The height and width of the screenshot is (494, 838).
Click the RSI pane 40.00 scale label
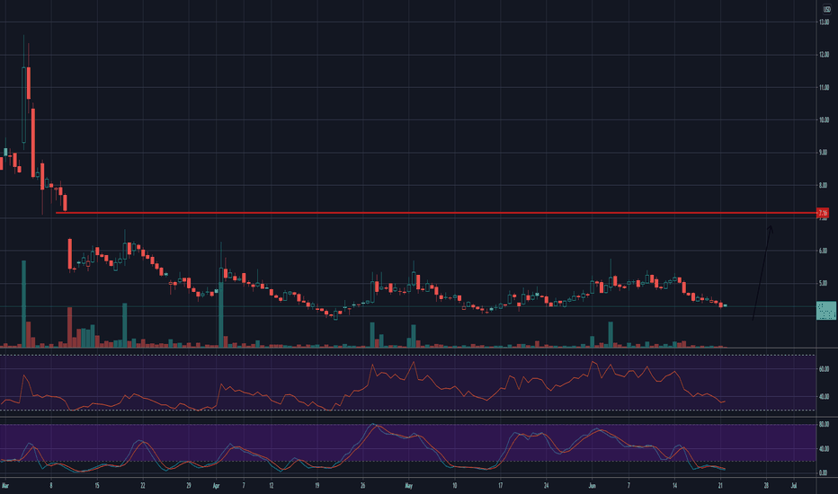pyautogui.click(x=824, y=396)
